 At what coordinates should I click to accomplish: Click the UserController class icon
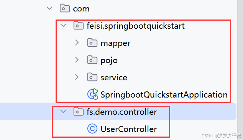click(x=92, y=129)
